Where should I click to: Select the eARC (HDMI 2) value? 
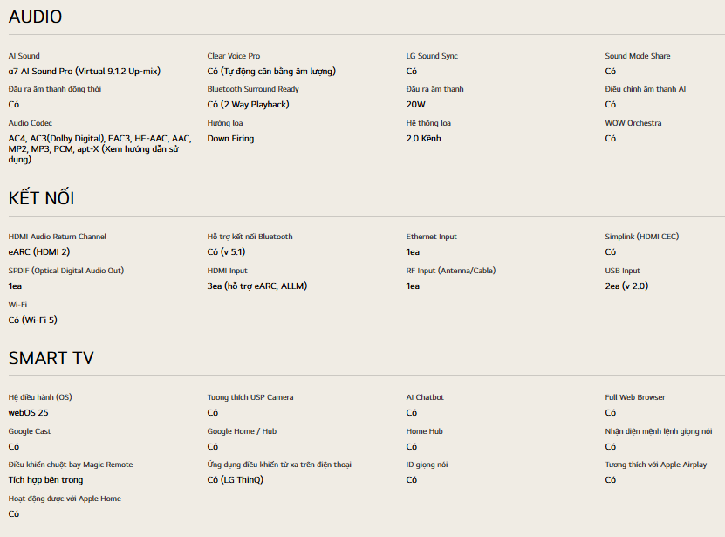pos(38,251)
